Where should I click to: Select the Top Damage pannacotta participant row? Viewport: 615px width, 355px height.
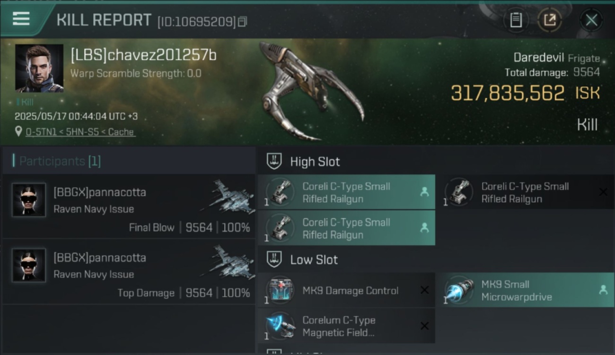[129, 272]
